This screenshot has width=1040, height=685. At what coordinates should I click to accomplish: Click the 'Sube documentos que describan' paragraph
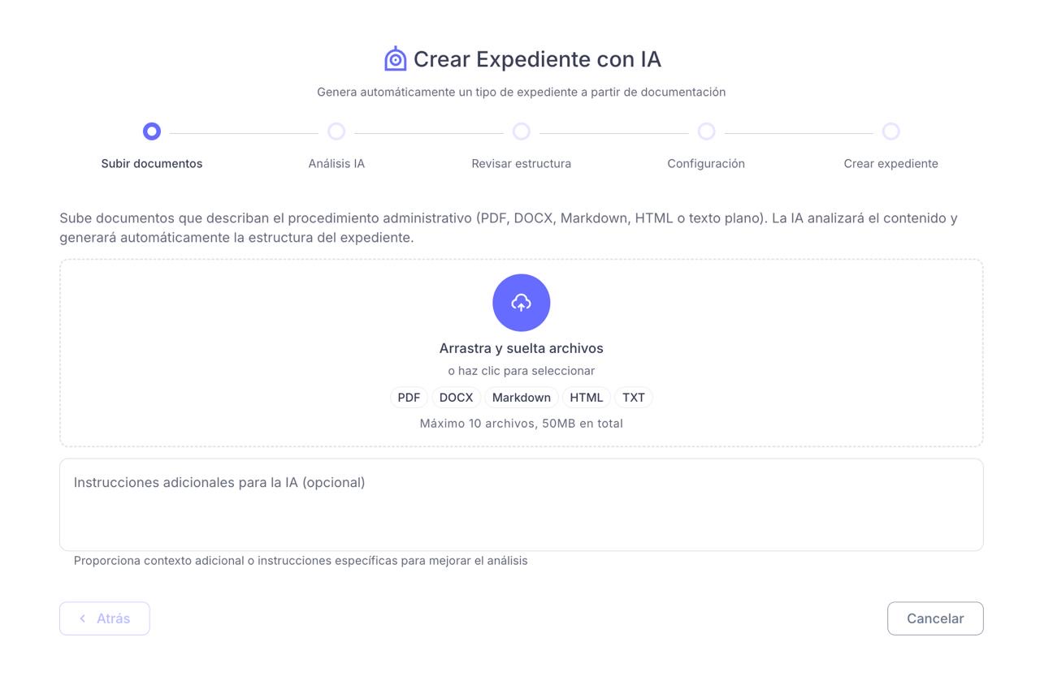[x=509, y=228]
